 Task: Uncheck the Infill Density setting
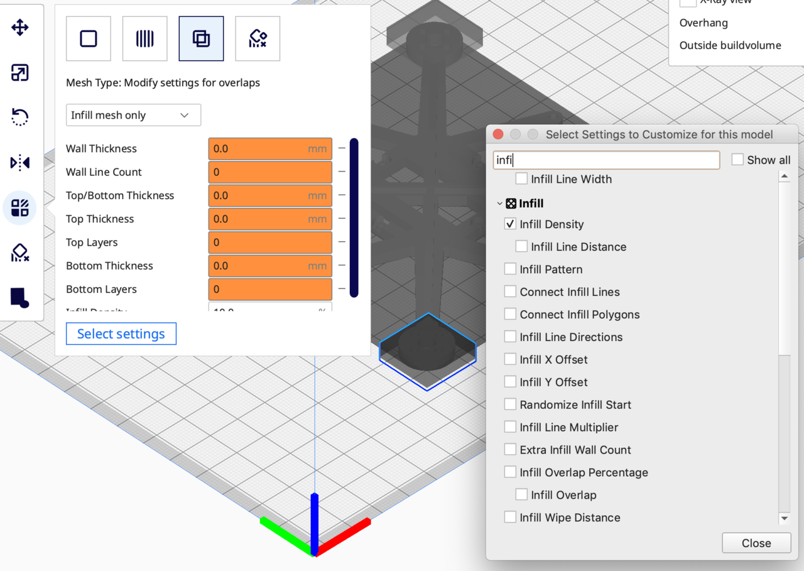coord(510,224)
